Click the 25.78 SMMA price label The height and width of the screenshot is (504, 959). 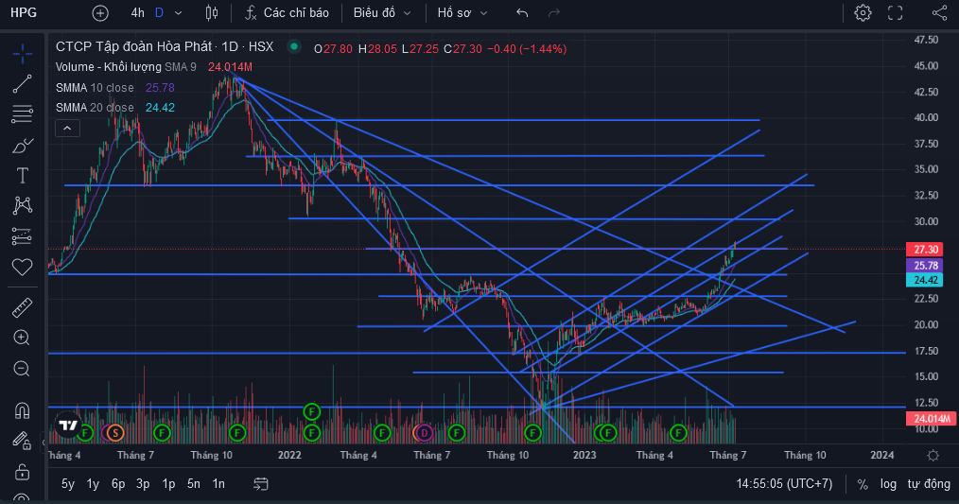[925, 266]
